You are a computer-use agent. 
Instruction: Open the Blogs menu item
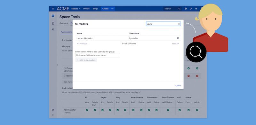click(95, 9)
